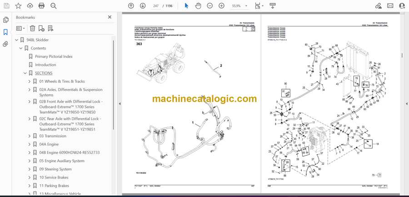This screenshot has height=197, width=409.
Task: Open the attachments paperclip panel
Action: point(5,44)
